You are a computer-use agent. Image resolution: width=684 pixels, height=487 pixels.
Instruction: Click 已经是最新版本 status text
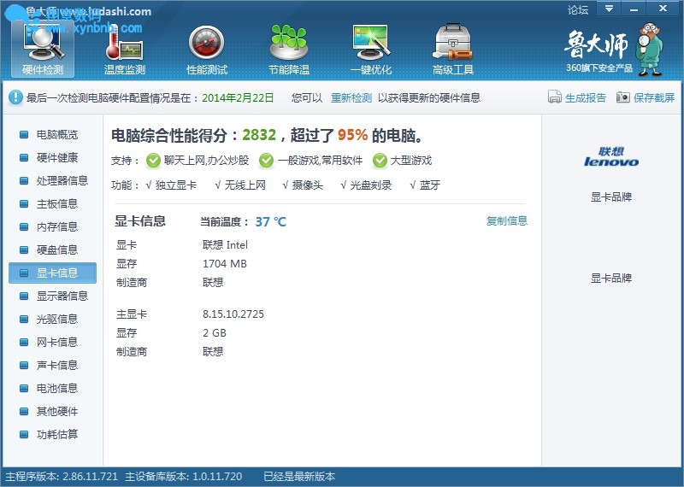coord(299,477)
